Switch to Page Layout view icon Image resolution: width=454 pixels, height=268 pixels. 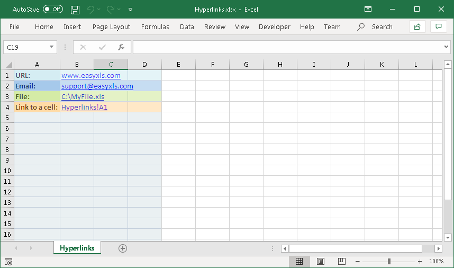[321, 261]
